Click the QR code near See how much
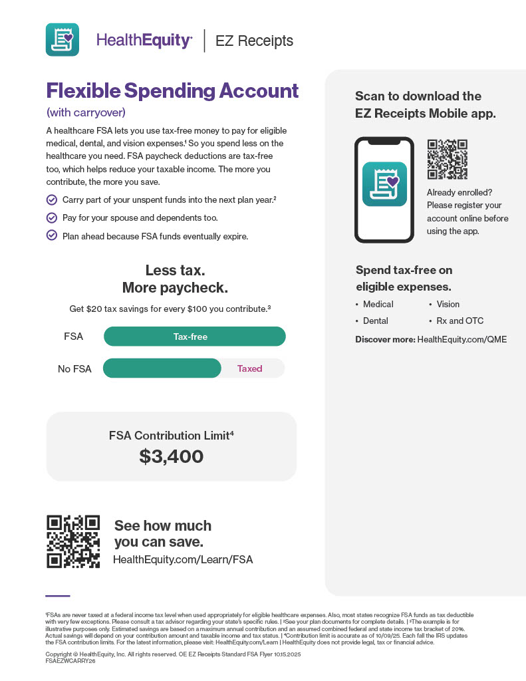 pyautogui.click(x=73, y=541)
